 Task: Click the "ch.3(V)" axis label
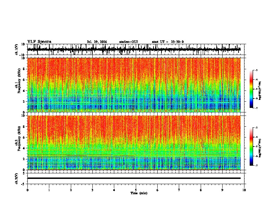coord(17,179)
